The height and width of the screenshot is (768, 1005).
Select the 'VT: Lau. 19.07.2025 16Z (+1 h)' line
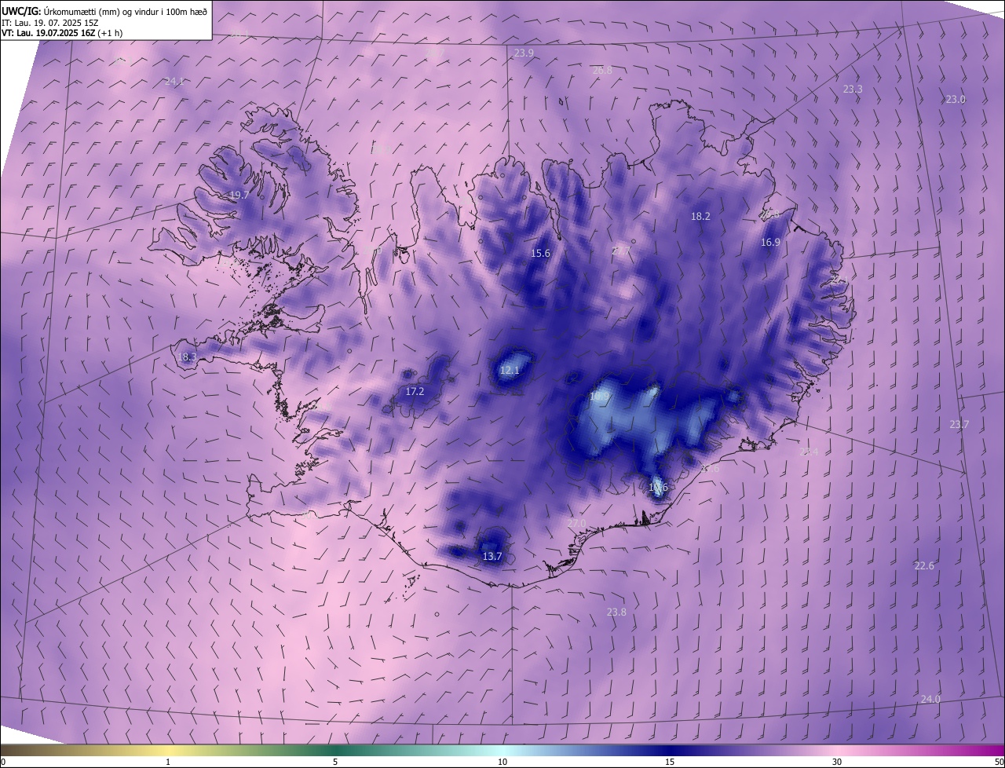pyautogui.click(x=62, y=33)
